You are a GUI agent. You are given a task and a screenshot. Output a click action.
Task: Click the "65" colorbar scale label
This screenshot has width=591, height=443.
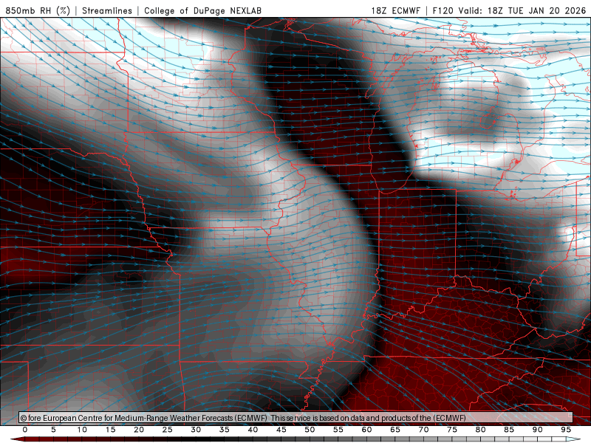coord(395,430)
